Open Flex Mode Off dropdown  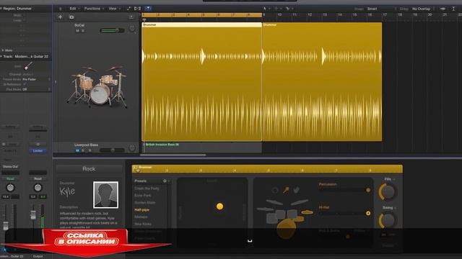pos(36,89)
